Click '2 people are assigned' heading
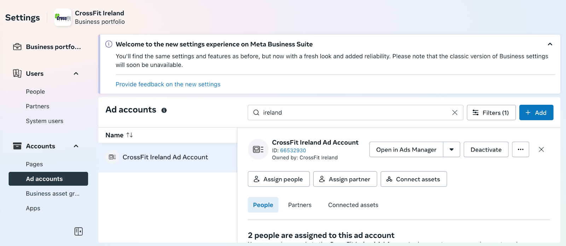The image size is (566, 246). 321,235
